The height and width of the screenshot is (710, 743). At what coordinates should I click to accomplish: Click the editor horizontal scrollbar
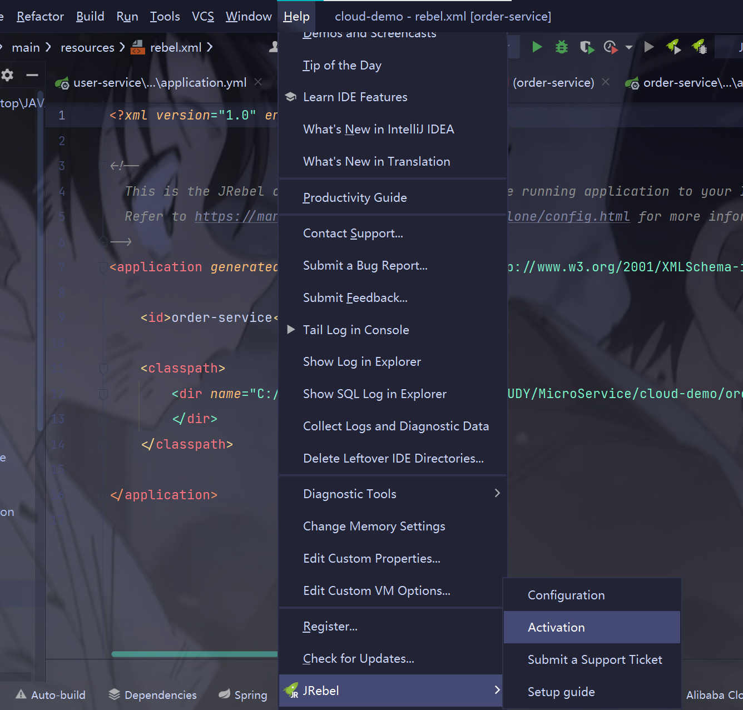195,654
